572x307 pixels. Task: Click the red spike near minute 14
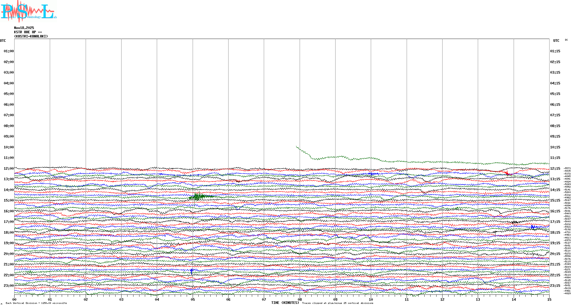click(x=507, y=173)
